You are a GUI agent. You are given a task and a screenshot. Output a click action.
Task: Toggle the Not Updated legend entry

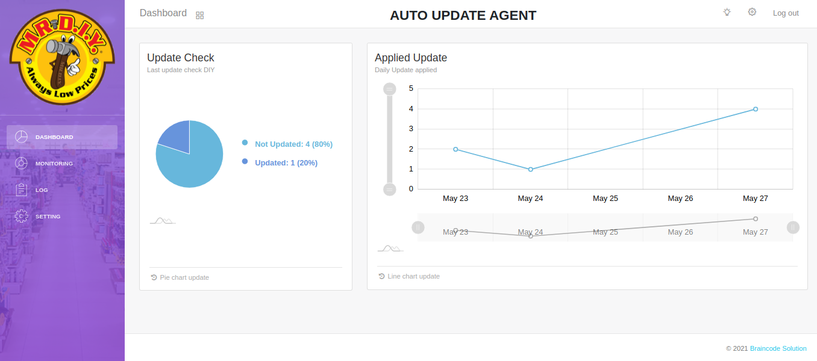(293, 144)
